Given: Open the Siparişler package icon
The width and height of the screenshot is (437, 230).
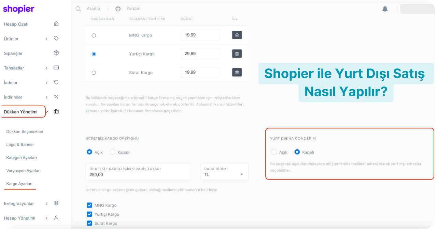Looking at the screenshot, I should click(x=56, y=53).
